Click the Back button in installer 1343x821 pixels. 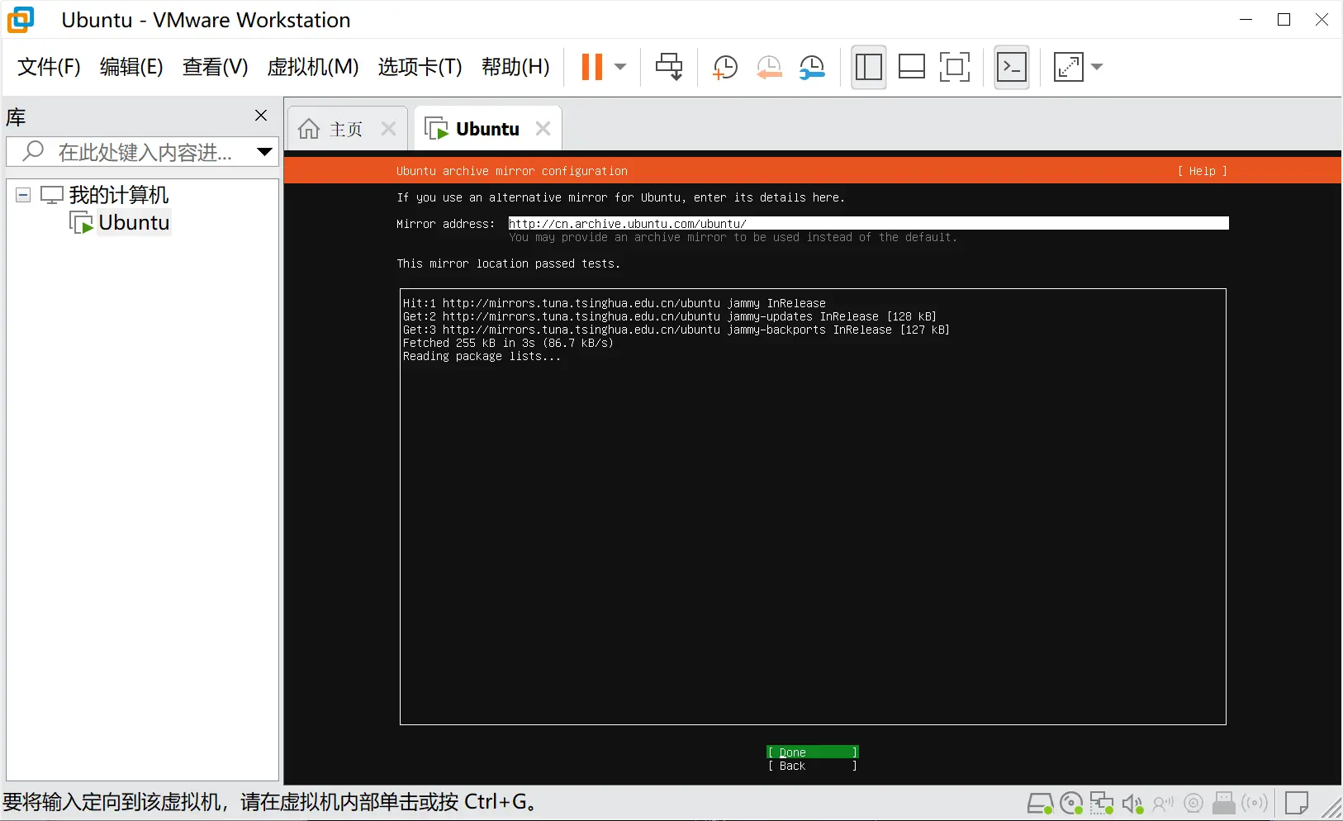pyautogui.click(x=813, y=766)
